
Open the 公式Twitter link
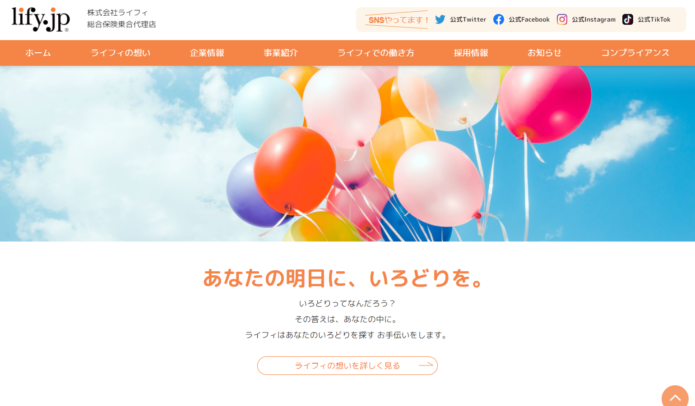click(x=460, y=19)
